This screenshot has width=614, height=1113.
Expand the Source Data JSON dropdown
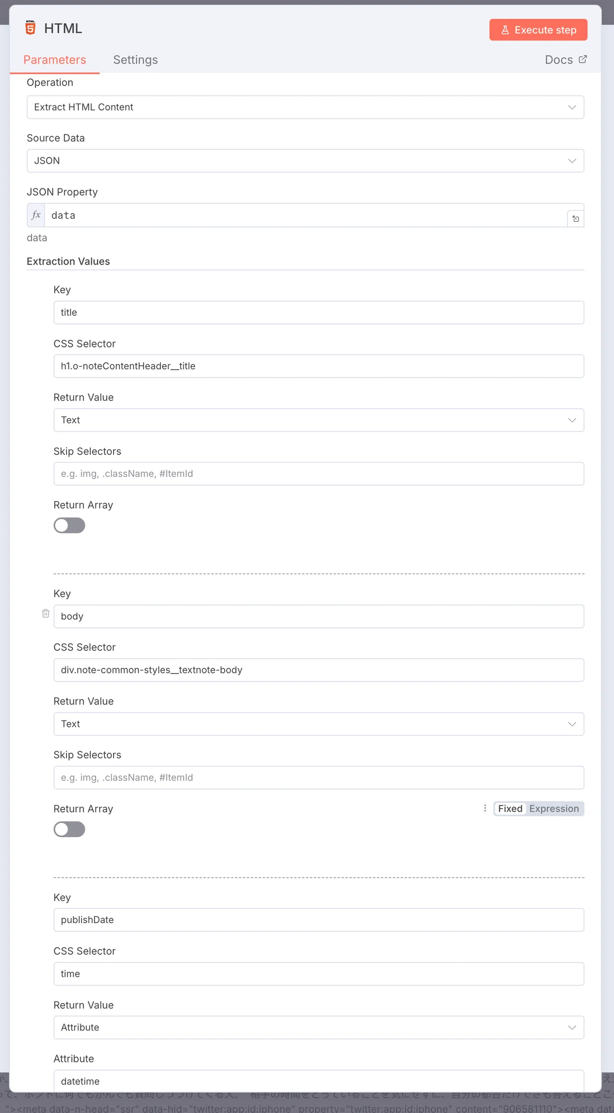[305, 161]
